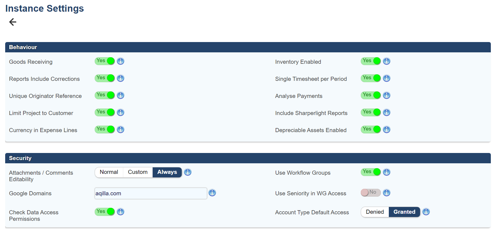Click the Google Domains text field
Image resolution: width=496 pixels, height=233 pixels.
150,193
